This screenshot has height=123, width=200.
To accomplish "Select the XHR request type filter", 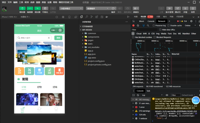I will pos(145,34).
